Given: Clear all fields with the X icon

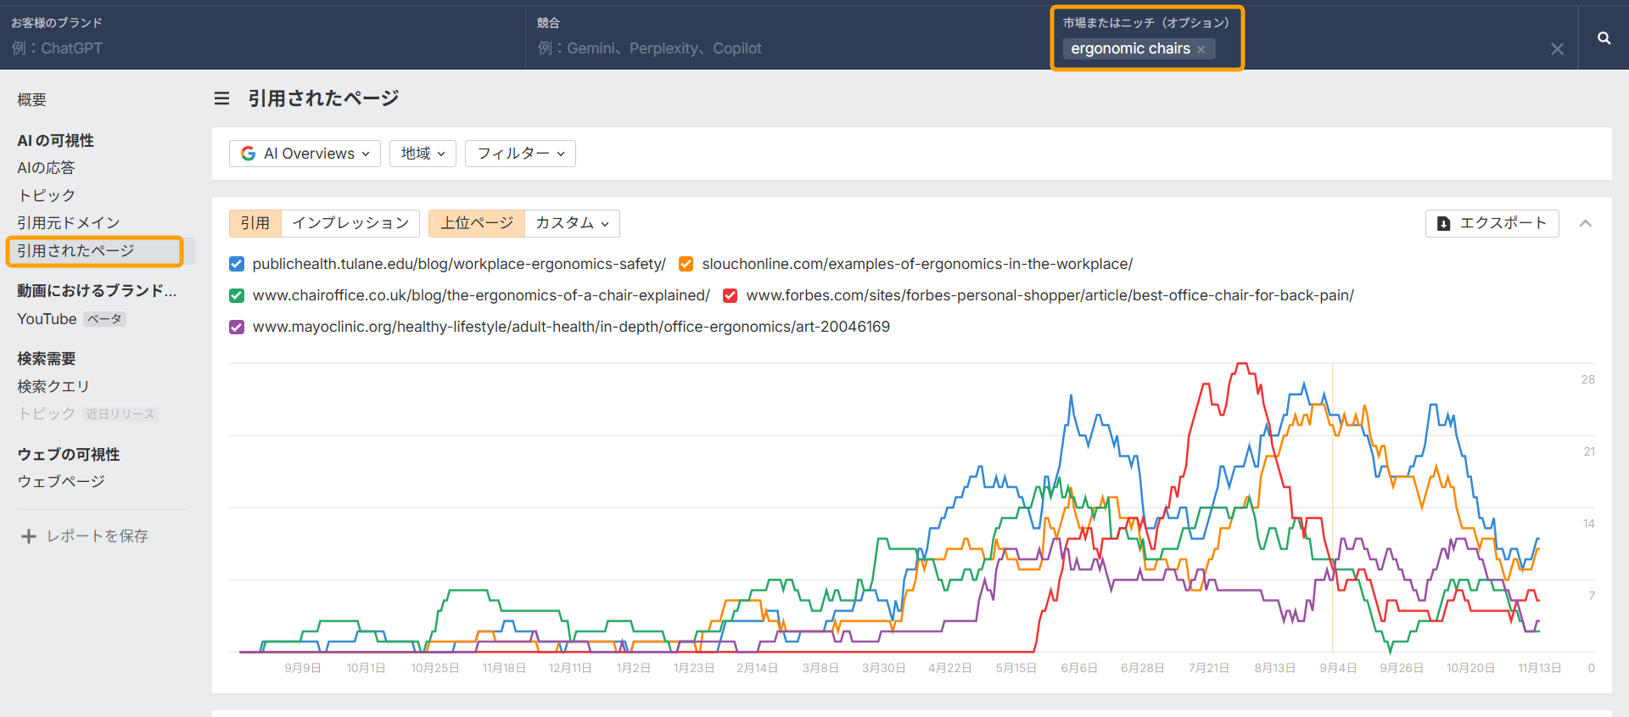Looking at the screenshot, I should point(1557,49).
